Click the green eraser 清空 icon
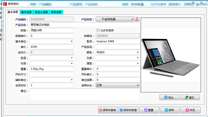208x117 pixels. [186, 97]
